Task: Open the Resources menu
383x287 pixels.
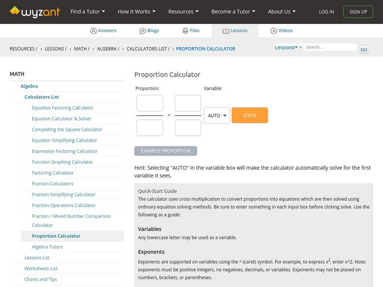Action: [184, 11]
